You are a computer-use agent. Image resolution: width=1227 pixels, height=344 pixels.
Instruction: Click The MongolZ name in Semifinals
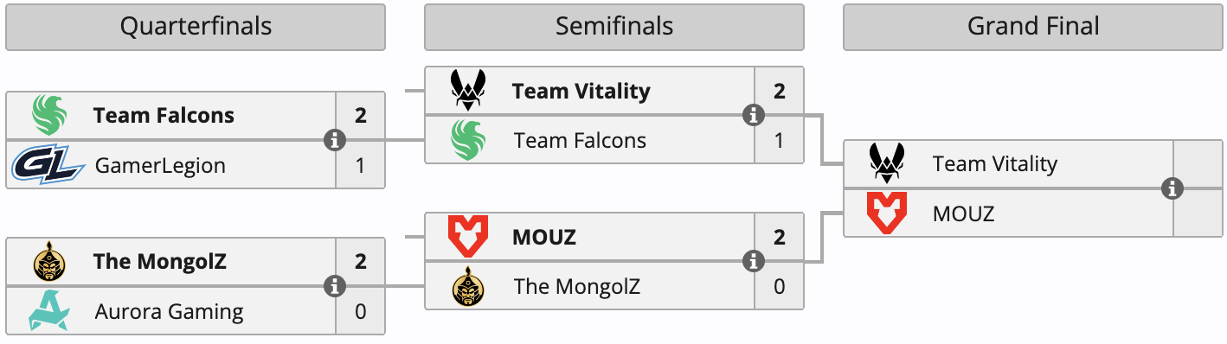pos(577,286)
